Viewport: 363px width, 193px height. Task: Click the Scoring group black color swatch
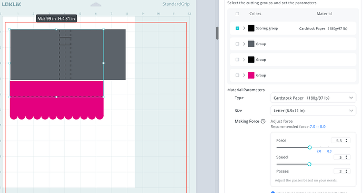[251, 28]
